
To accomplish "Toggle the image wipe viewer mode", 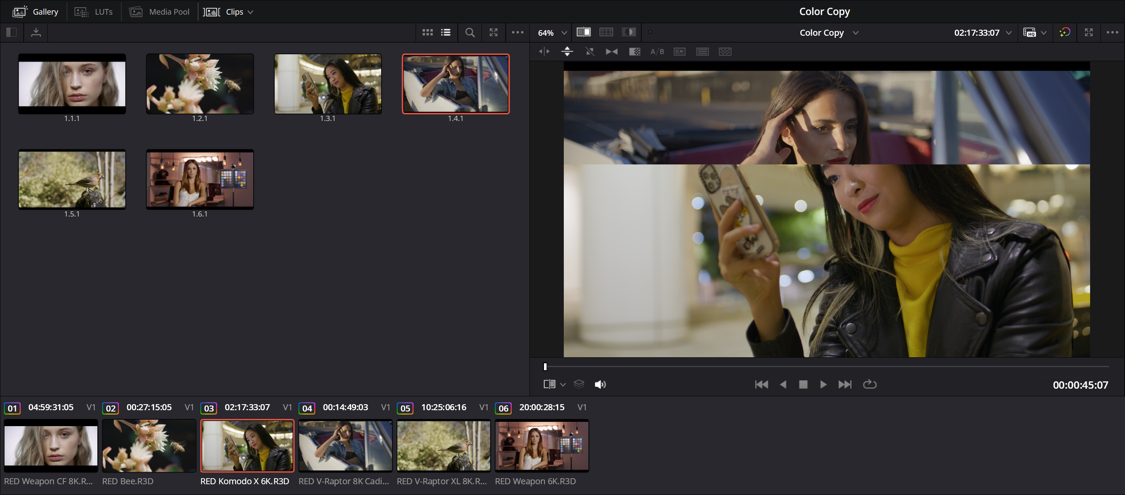I will click(x=584, y=32).
